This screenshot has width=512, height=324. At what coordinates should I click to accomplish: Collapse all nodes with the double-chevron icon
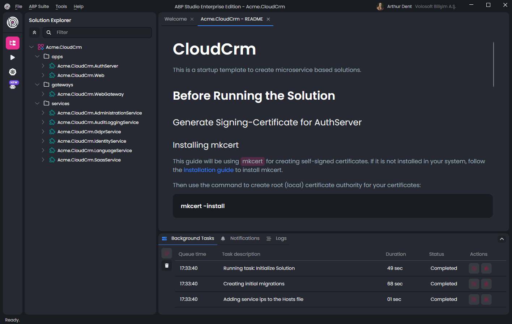pyautogui.click(x=34, y=32)
